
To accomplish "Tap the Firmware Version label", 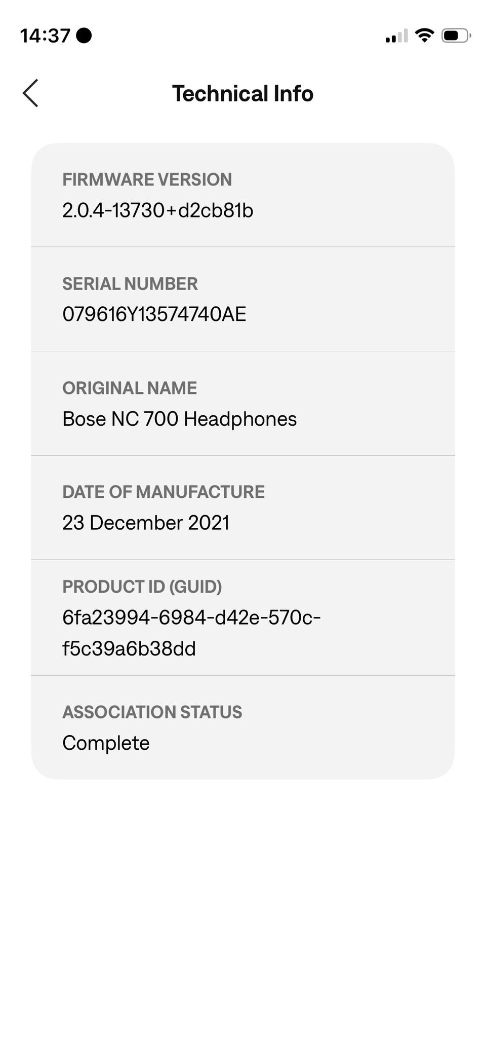I will (147, 179).
